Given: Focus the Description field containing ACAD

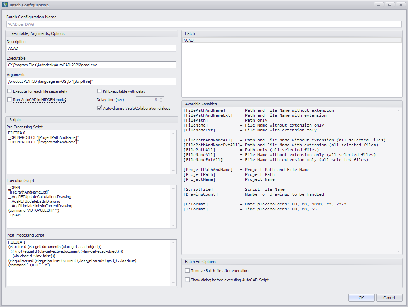Looking at the screenshot, I should pos(91,48).
